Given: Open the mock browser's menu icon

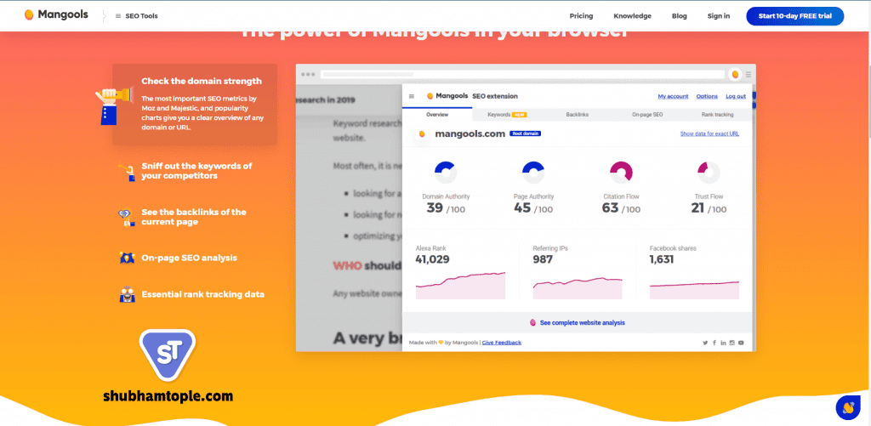Looking at the screenshot, I should pyautogui.click(x=749, y=74).
